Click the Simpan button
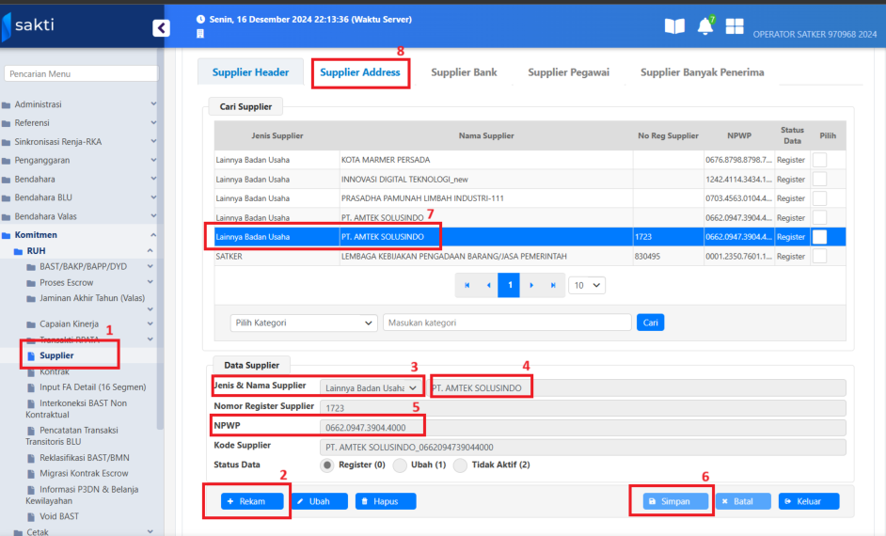This screenshot has width=886, height=536. point(675,501)
